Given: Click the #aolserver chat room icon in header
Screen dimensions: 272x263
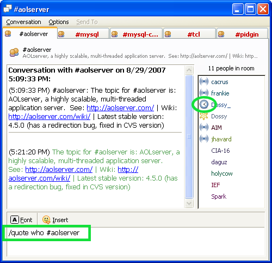Looking at the screenshot, I should click(x=14, y=52).
